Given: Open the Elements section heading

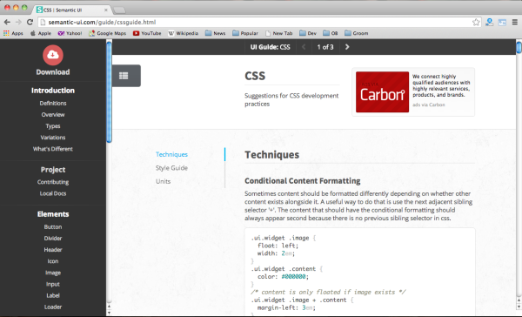Looking at the screenshot, I should pyautogui.click(x=53, y=214).
